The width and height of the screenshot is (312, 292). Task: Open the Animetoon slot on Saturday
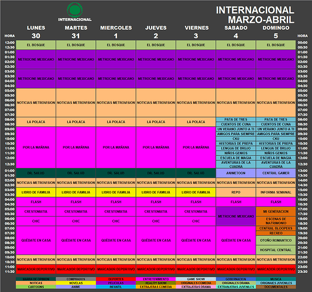click(236, 173)
